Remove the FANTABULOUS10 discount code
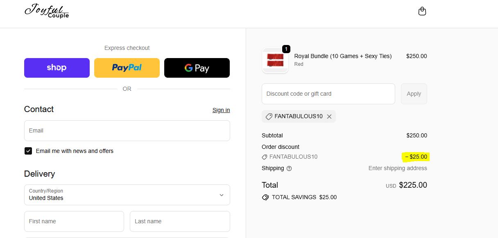498x238 pixels. pos(330,116)
